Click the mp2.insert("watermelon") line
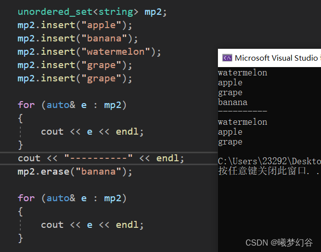321x252 pixels. click(89, 52)
